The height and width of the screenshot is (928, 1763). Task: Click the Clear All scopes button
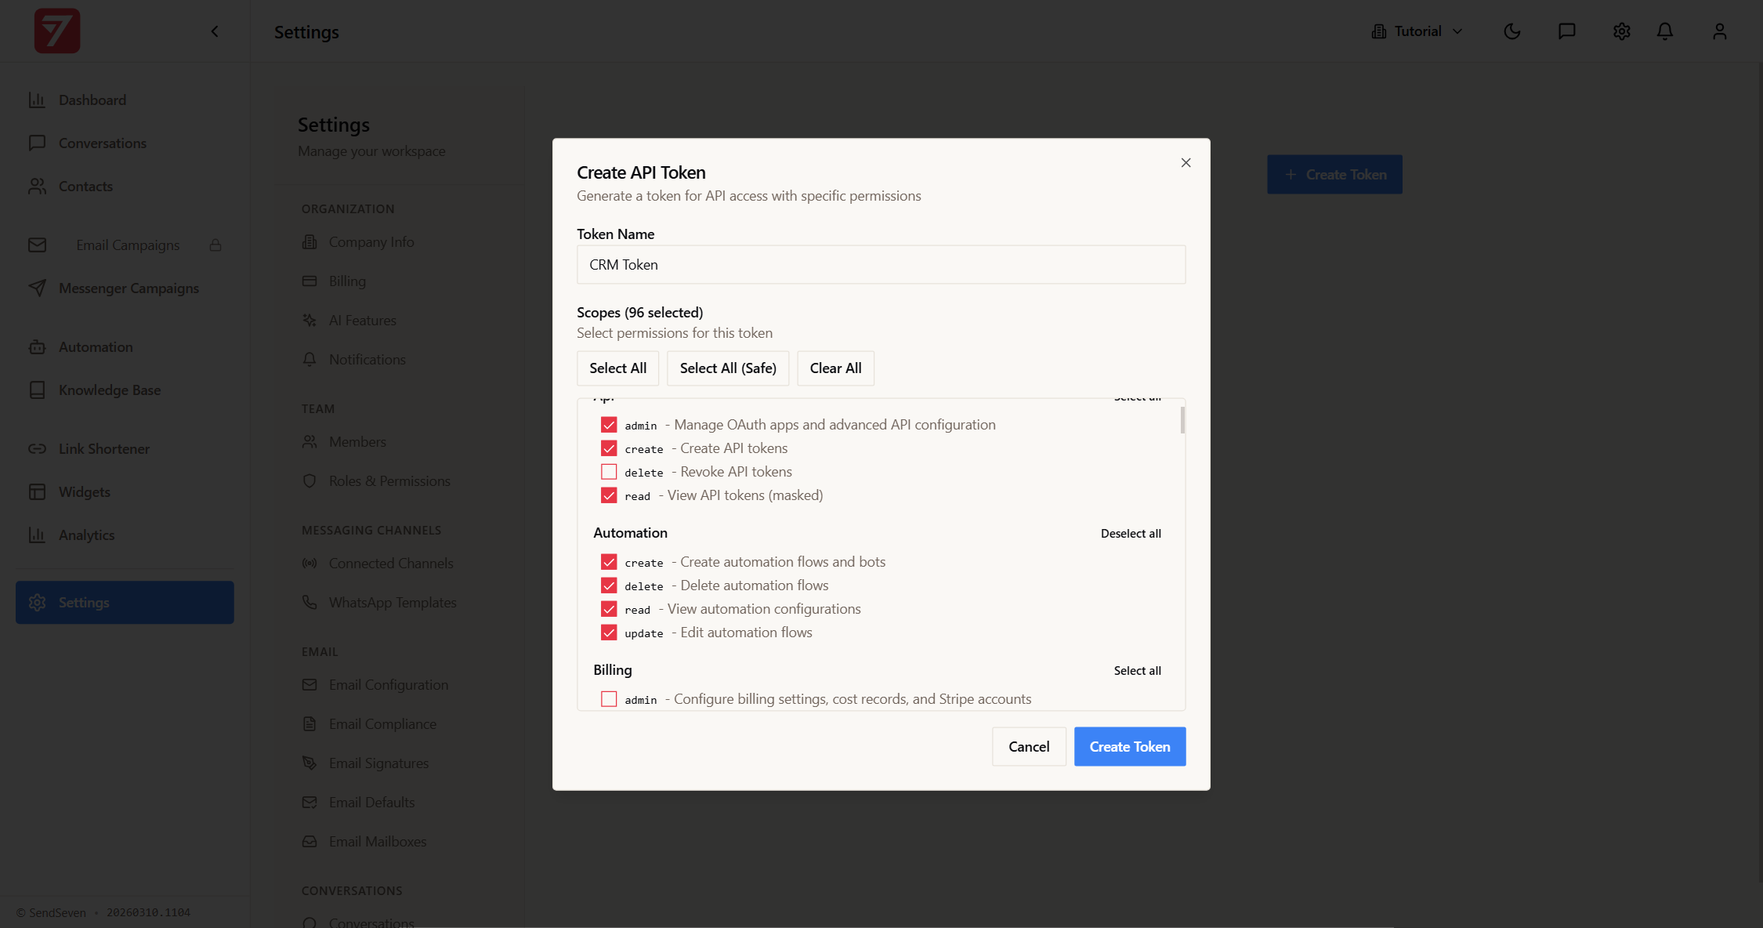tap(835, 368)
